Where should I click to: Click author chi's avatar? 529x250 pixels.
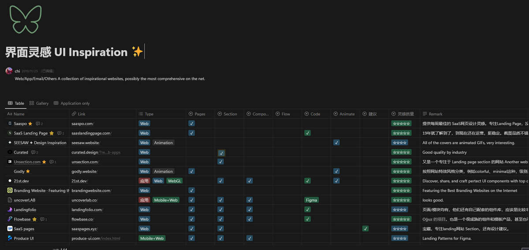click(x=9, y=71)
